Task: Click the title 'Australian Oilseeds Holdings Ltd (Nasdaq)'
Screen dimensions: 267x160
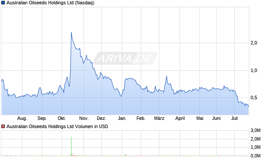Action: (50, 3)
